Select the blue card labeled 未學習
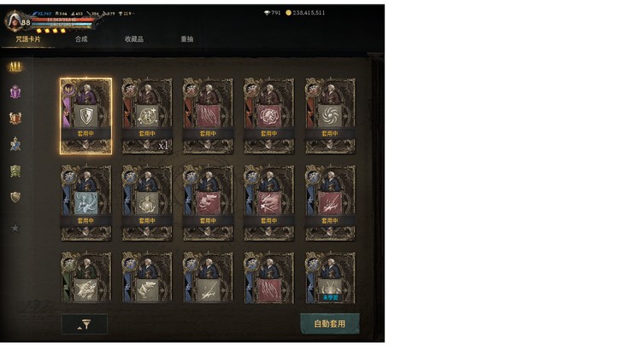641x360 pixels. click(330, 277)
